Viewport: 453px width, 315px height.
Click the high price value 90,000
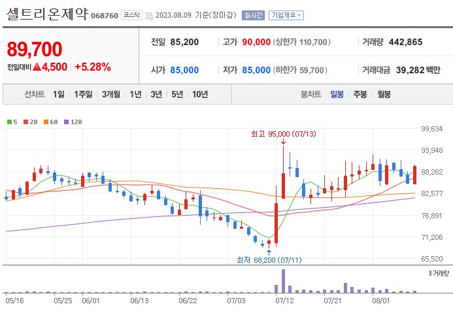pyautogui.click(x=256, y=42)
